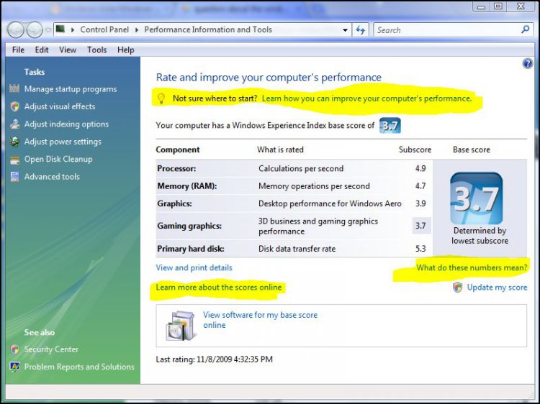The width and height of the screenshot is (540, 404).
Task: Click the search magnifier icon
Action: point(525,29)
